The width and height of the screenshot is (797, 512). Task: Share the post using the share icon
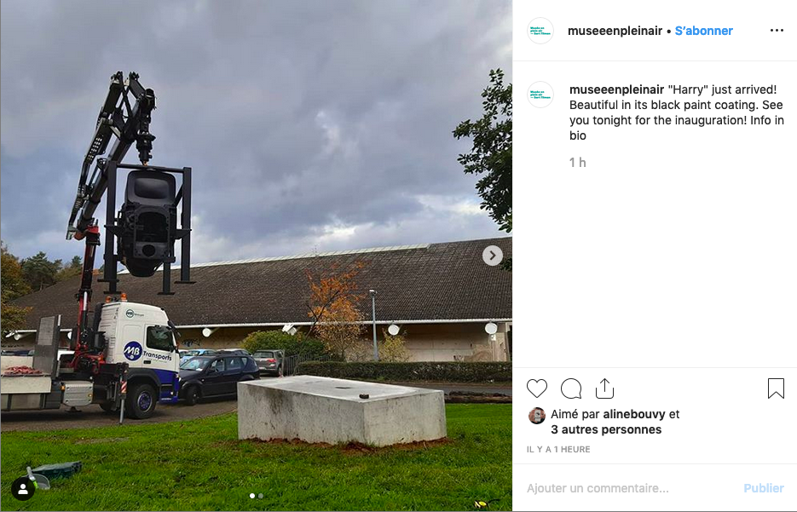[x=604, y=388]
